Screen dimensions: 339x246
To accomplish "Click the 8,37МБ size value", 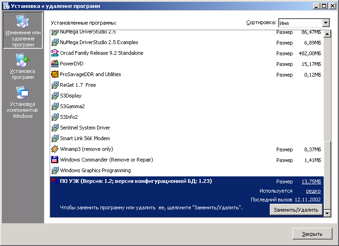I will click(313, 149).
